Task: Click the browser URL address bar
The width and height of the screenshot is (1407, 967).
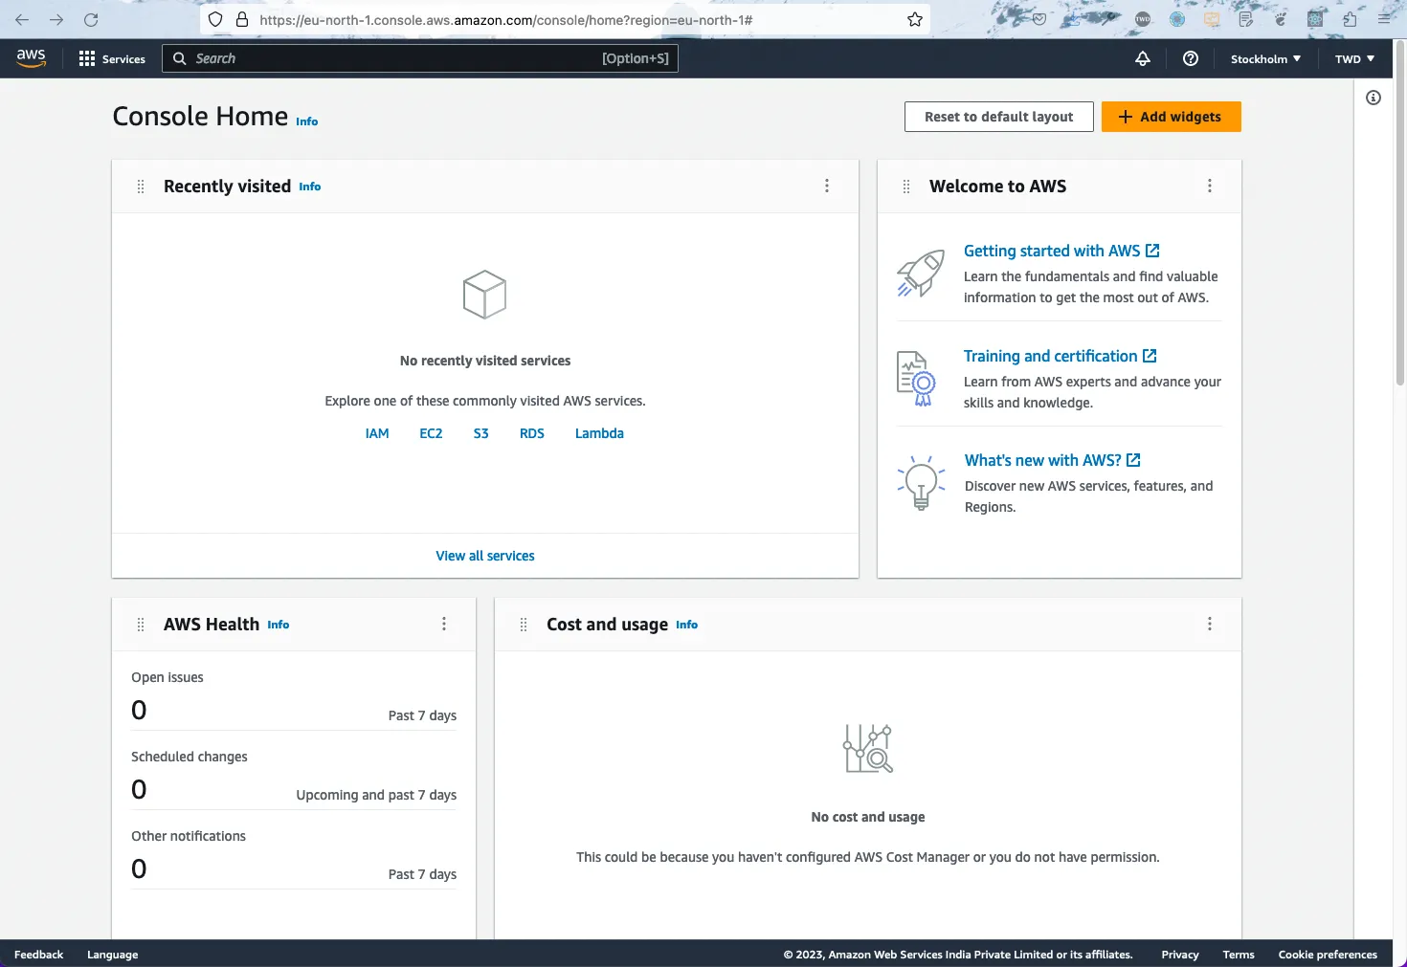Action: 565,19
